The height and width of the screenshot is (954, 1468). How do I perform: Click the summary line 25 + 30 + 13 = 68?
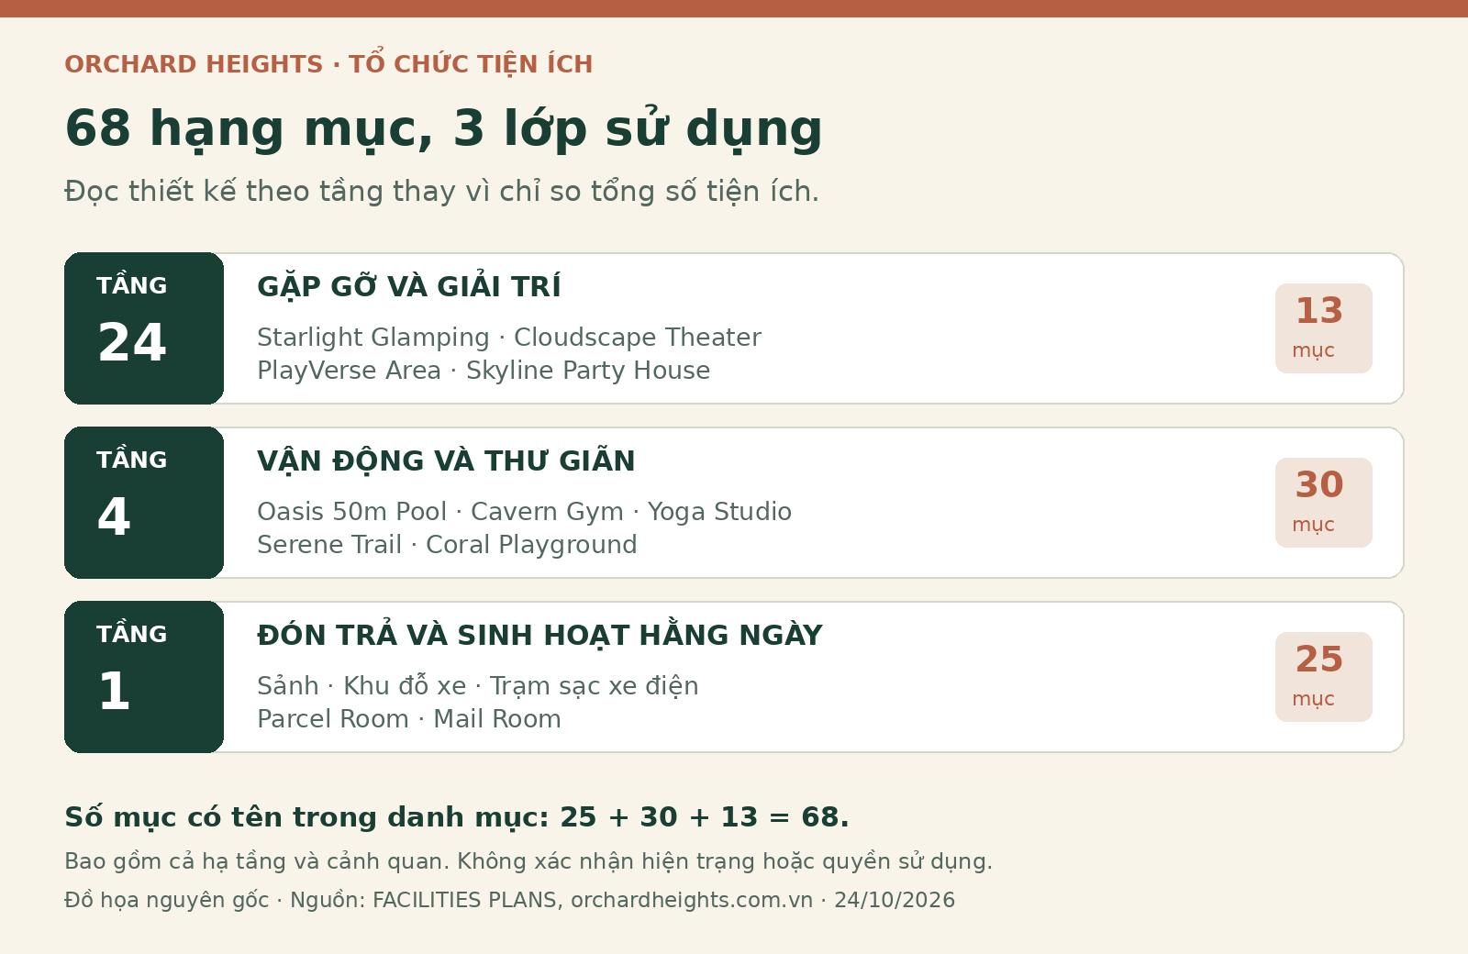click(x=457, y=817)
